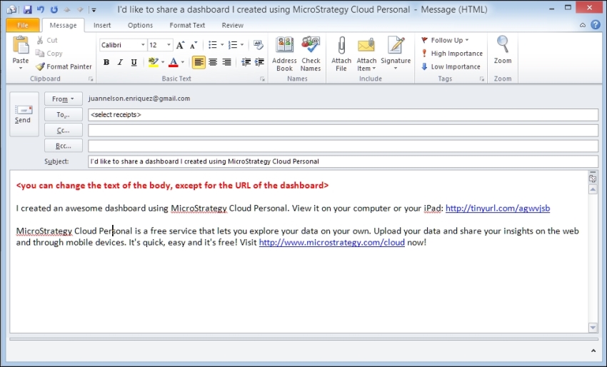Open the Address Book
Image resolution: width=607 pixels, height=367 pixels.
point(284,54)
